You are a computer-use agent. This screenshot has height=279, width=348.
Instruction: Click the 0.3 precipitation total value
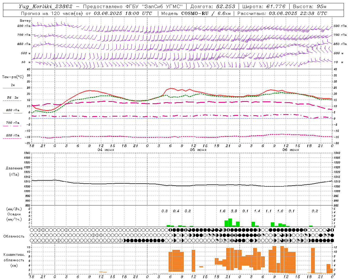coord(164,211)
